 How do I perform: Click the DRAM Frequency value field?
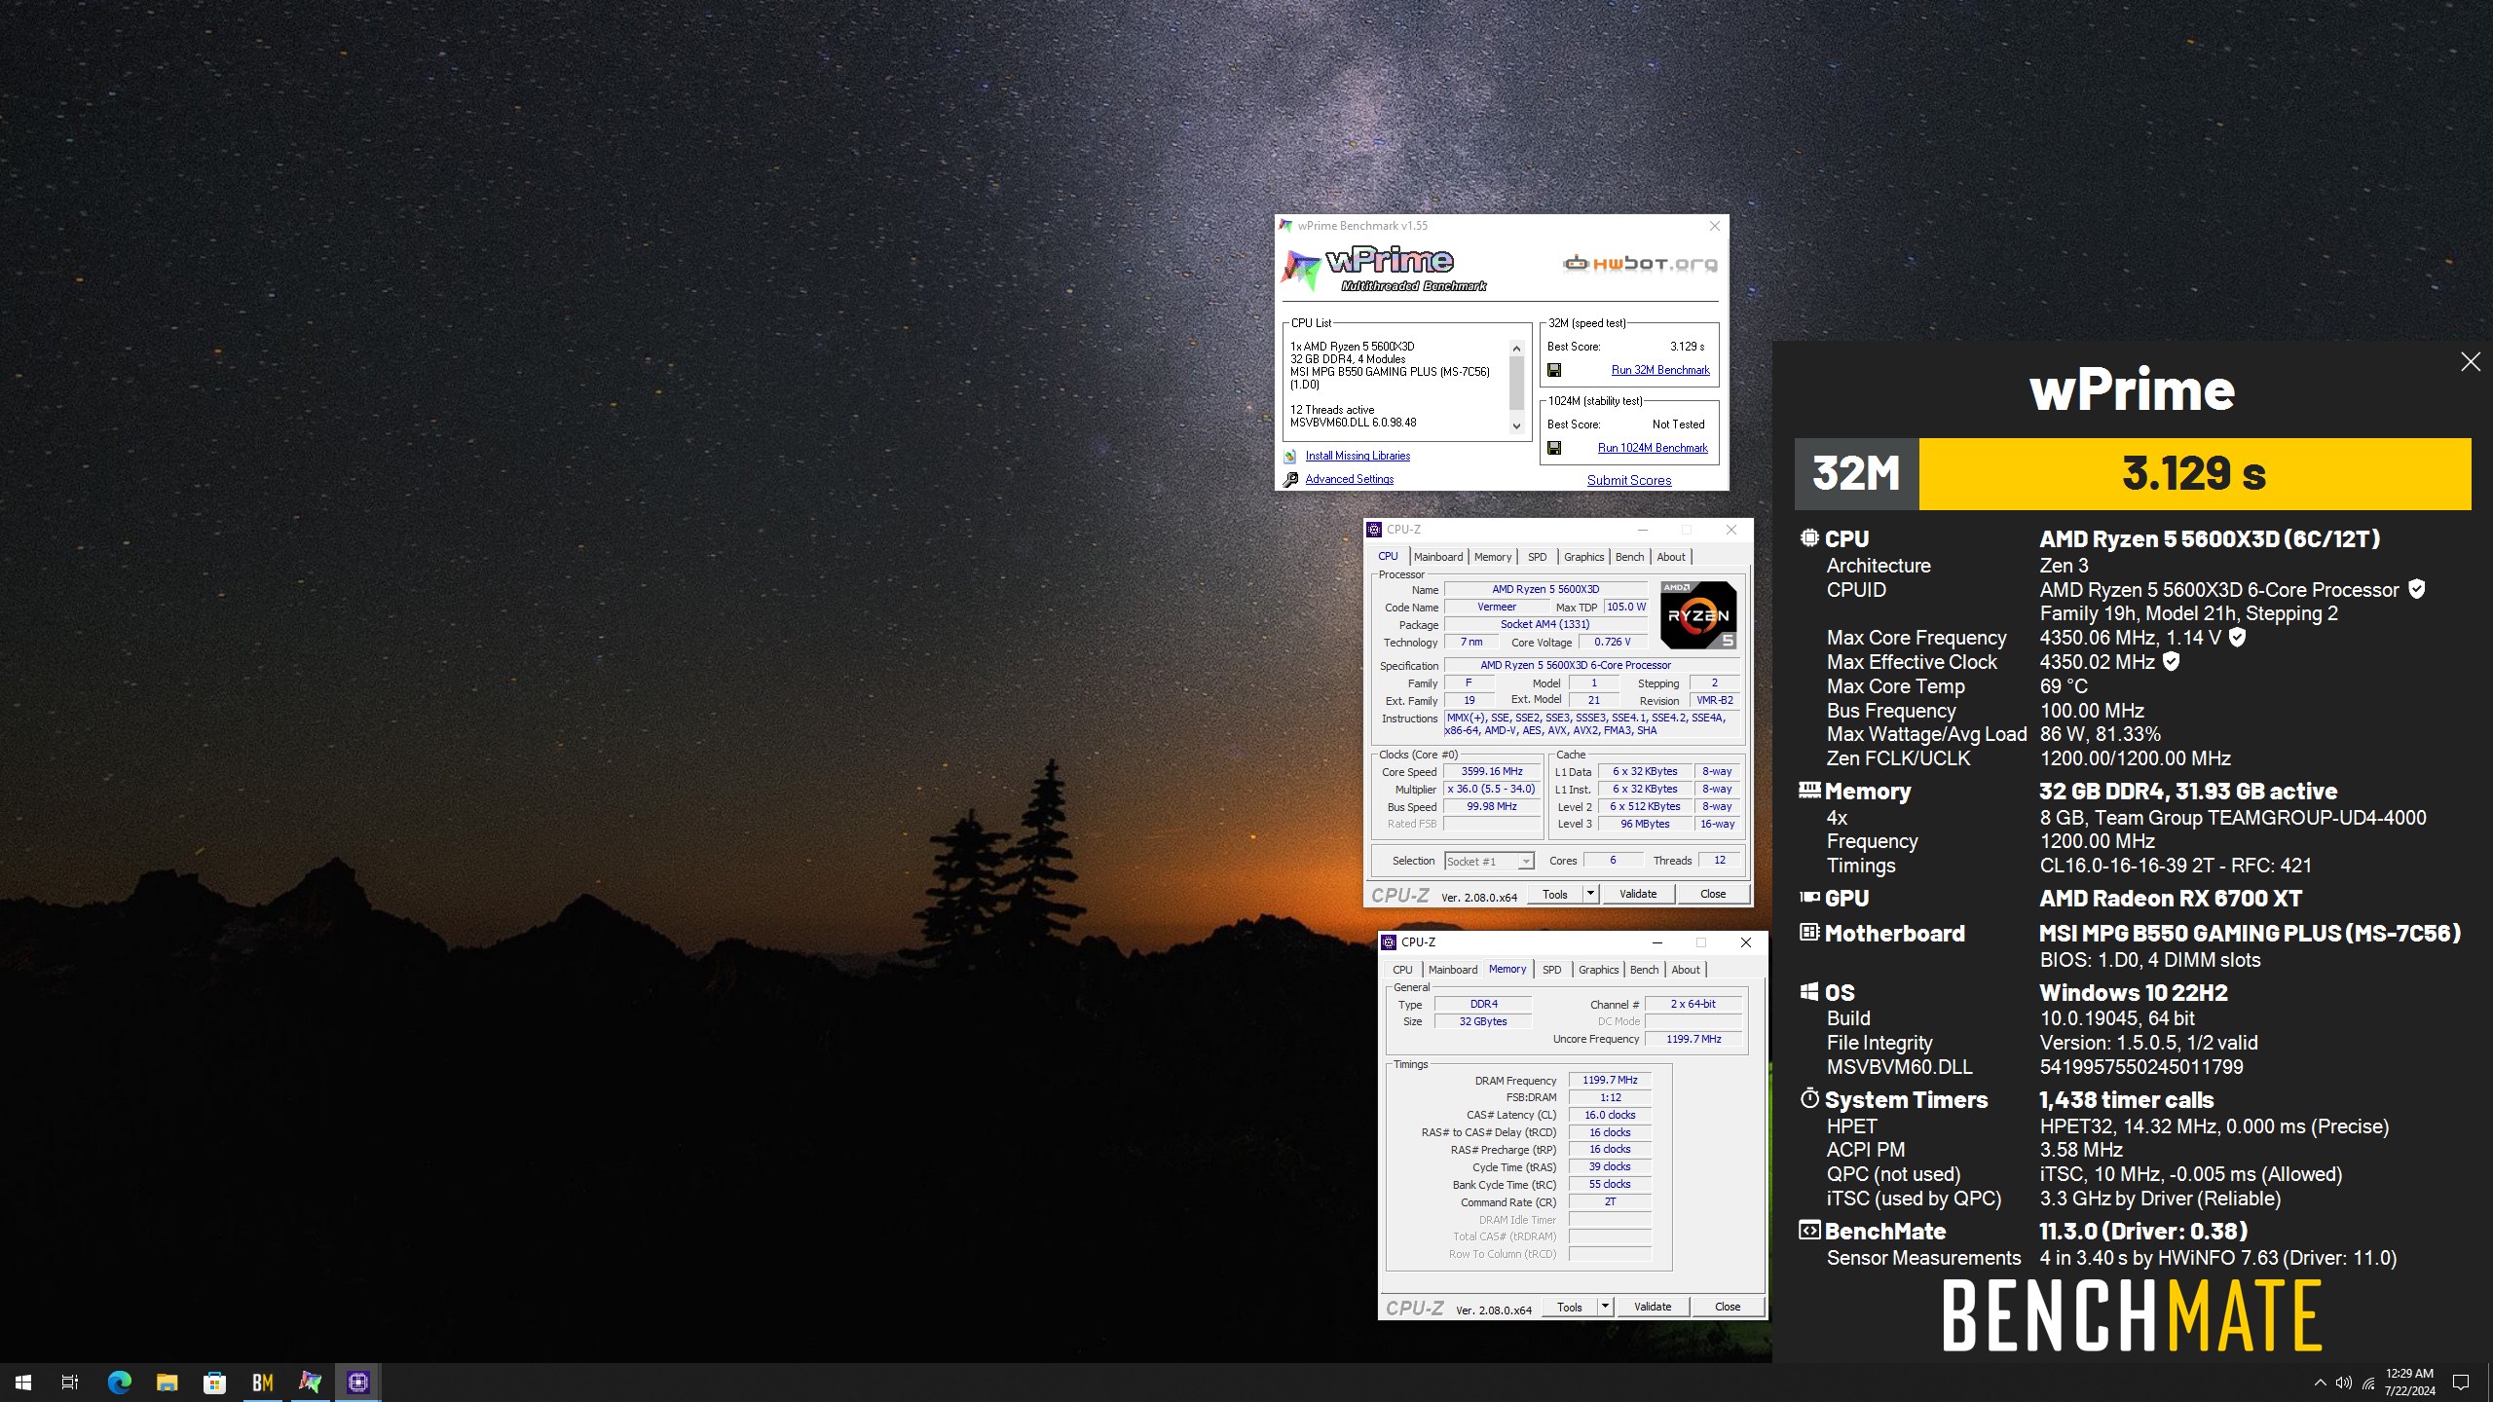tap(1610, 1080)
